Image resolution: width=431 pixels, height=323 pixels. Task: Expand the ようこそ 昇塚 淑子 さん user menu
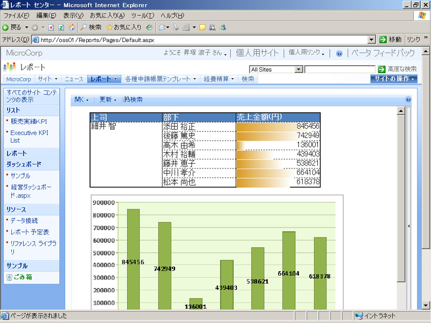(195, 53)
